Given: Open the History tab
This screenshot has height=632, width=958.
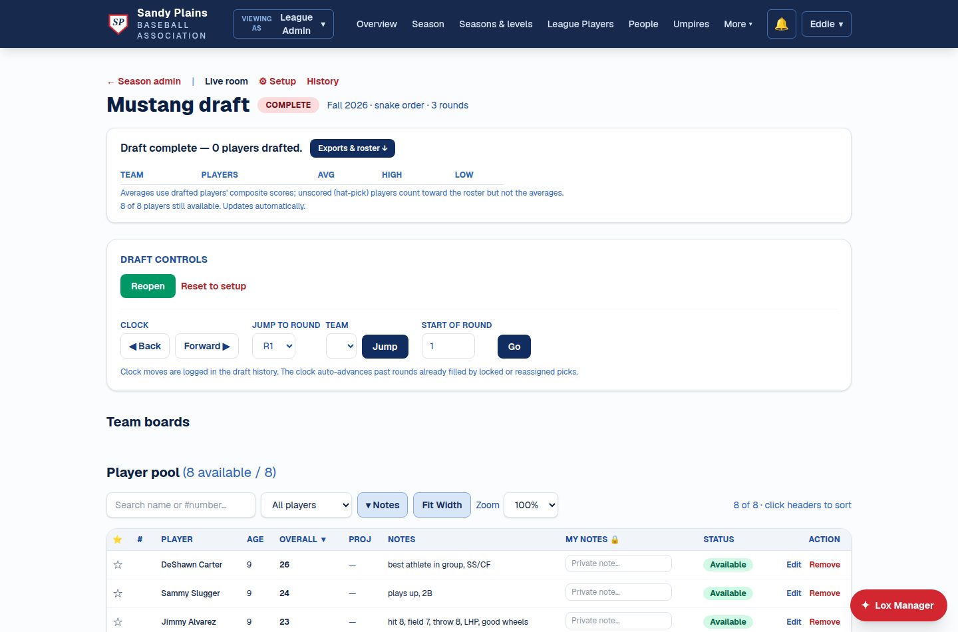Looking at the screenshot, I should [323, 81].
